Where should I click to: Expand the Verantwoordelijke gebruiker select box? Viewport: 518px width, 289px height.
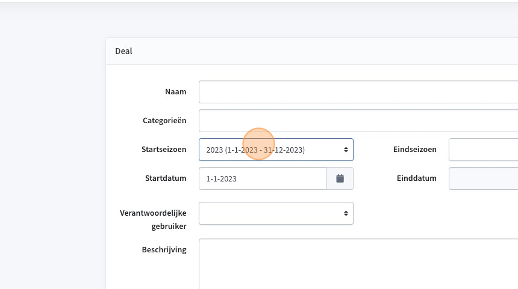(276, 213)
